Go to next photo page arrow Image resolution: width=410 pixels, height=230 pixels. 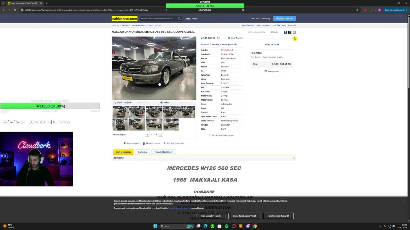160,135
